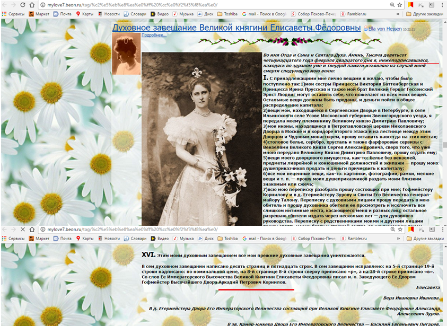This screenshot has width=447, height=326.
Task: Open Карты bookmark in upper bookmarks bar
Action: pos(85,14)
